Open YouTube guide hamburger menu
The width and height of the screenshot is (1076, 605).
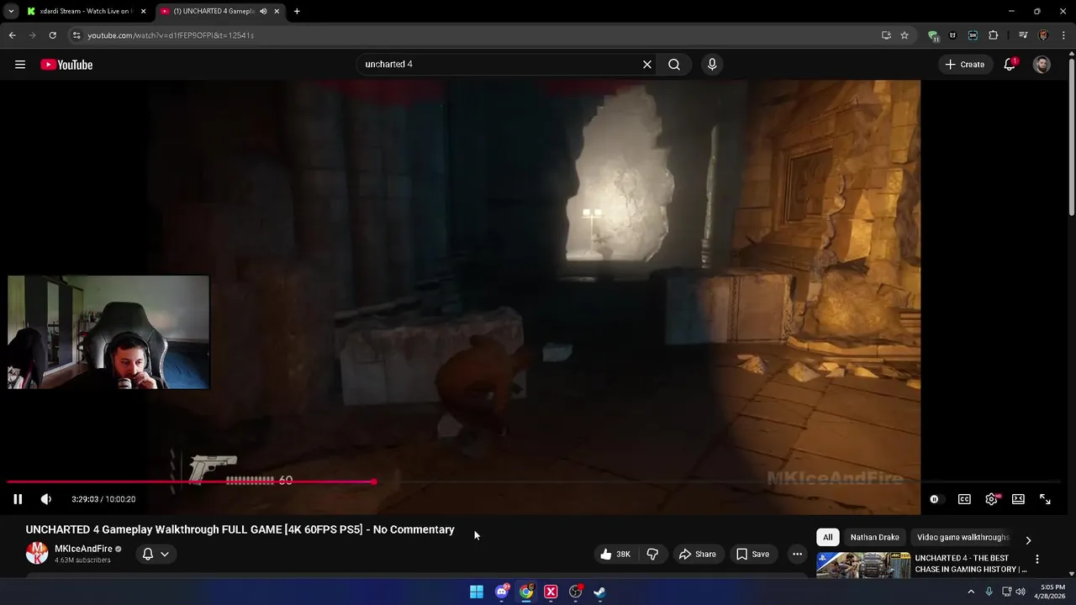click(x=20, y=65)
